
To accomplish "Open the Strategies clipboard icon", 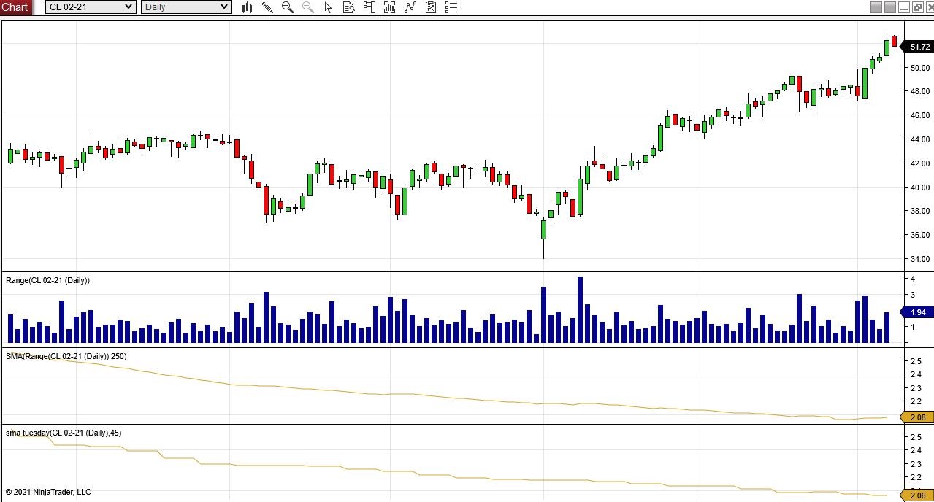I will pos(431,7).
